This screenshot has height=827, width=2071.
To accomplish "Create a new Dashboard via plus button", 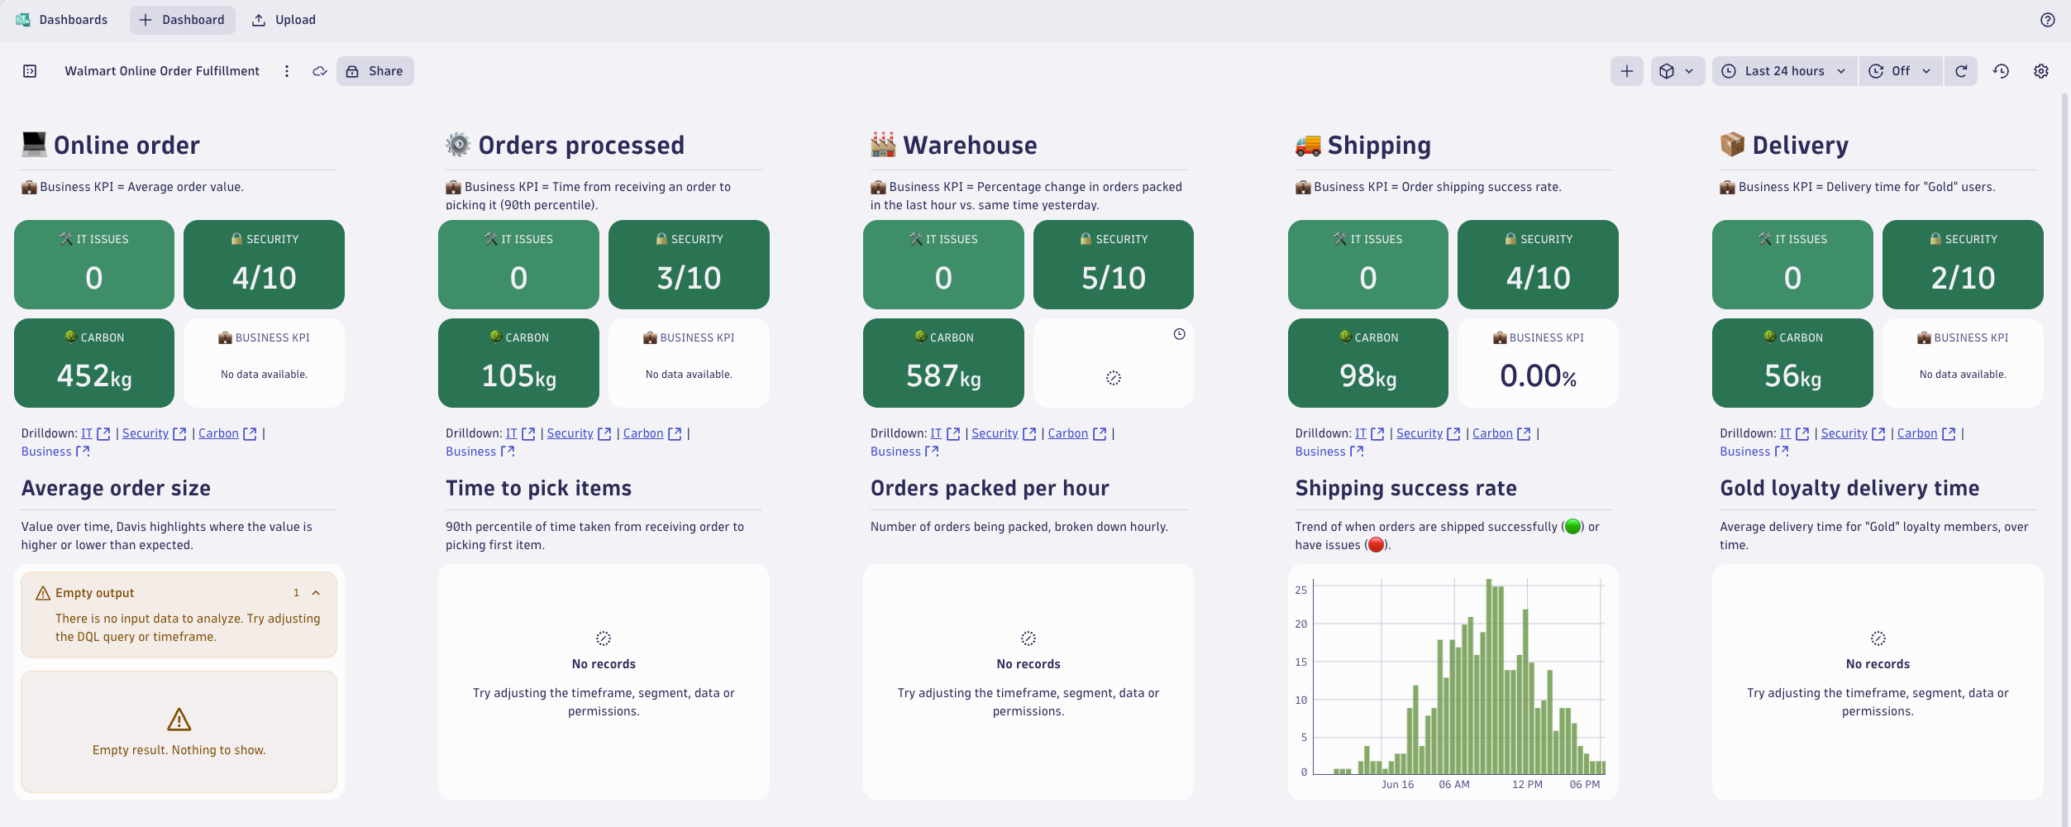I will (183, 20).
